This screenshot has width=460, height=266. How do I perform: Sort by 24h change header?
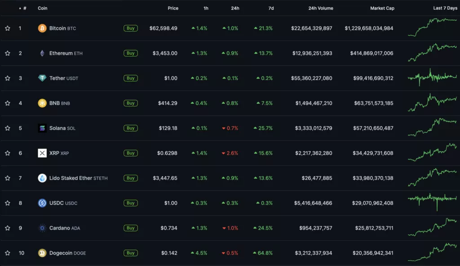pyautogui.click(x=235, y=8)
